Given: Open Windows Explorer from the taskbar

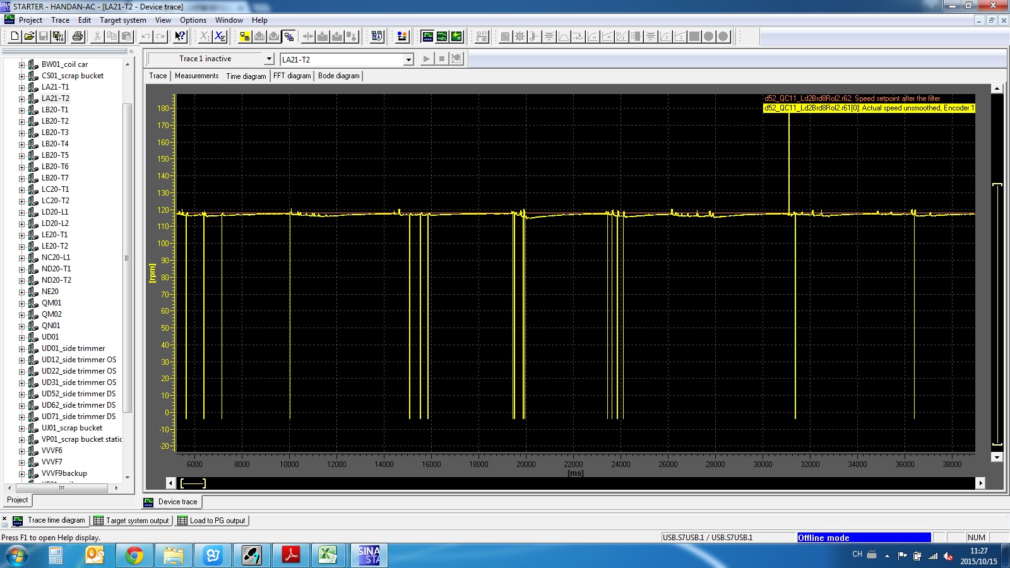Looking at the screenshot, I should pos(173,555).
